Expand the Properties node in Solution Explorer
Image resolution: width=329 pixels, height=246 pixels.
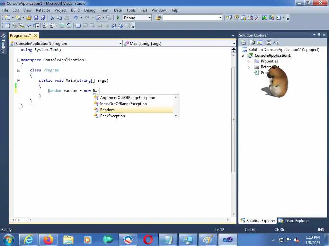[x=249, y=61]
